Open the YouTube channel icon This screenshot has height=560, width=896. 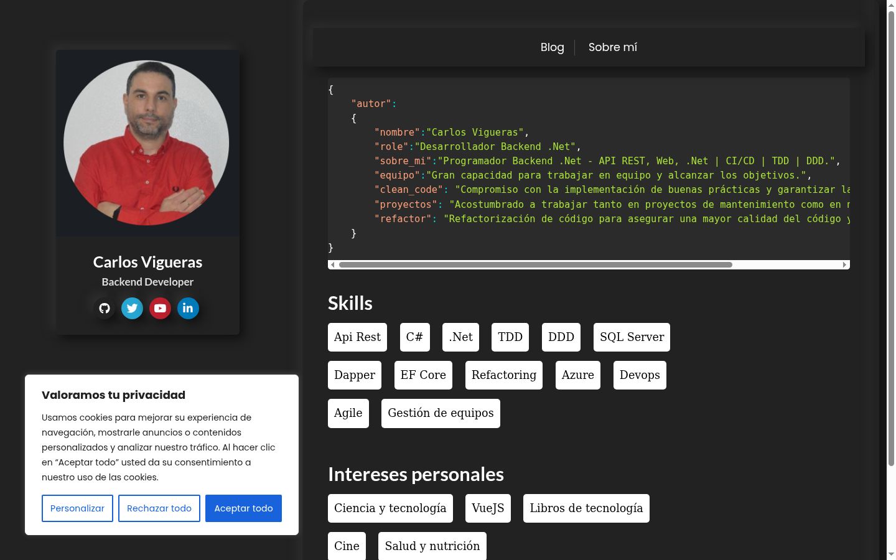click(x=160, y=308)
